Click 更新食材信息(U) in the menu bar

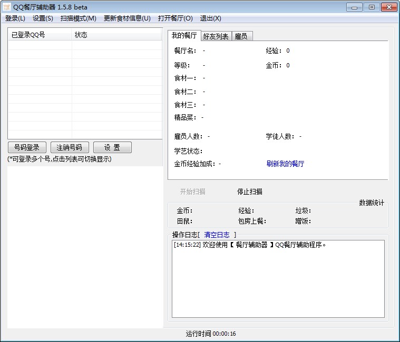(x=127, y=18)
